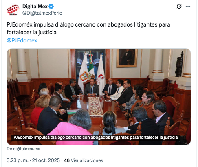Click the Mexican flag in the photo
This screenshot has height=167, width=198.
[x=91, y=67]
